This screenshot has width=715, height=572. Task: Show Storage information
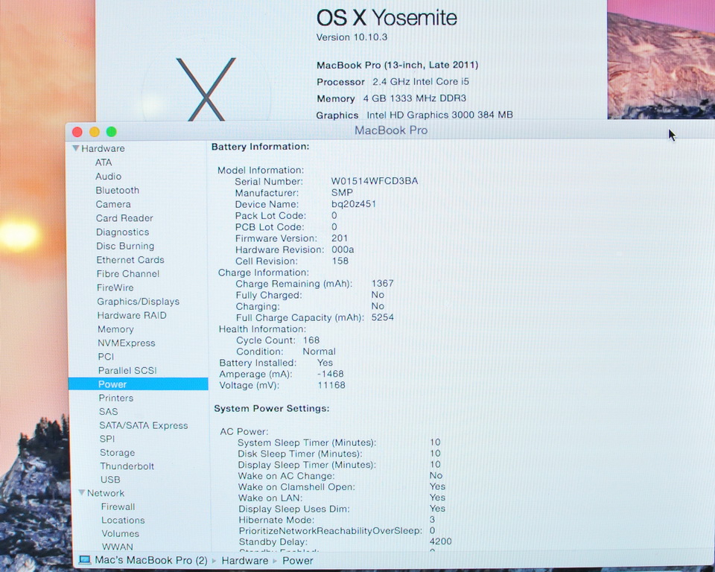[x=117, y=453]
